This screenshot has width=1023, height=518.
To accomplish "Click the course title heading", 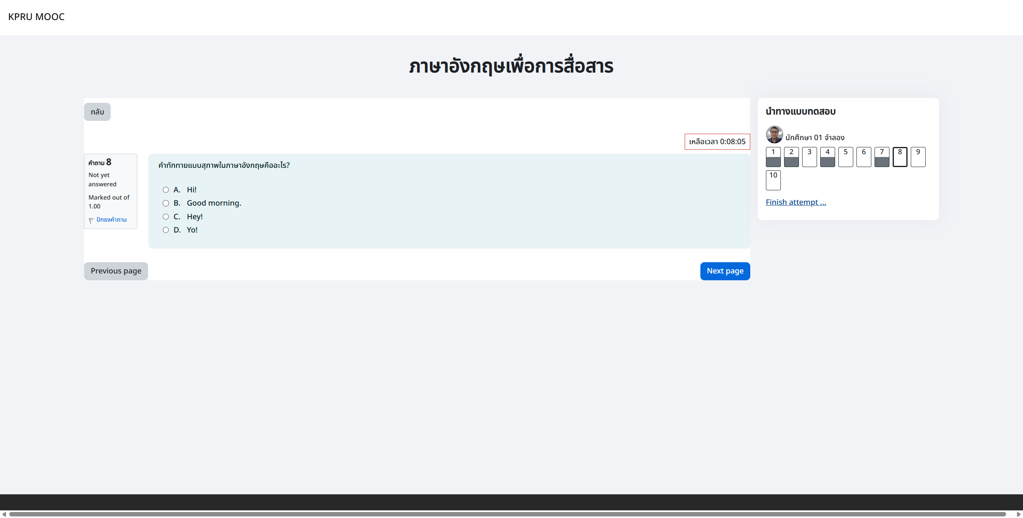I will 511,66.
